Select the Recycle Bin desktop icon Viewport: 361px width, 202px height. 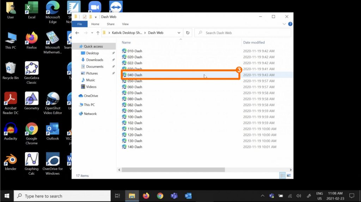[11, 71]
